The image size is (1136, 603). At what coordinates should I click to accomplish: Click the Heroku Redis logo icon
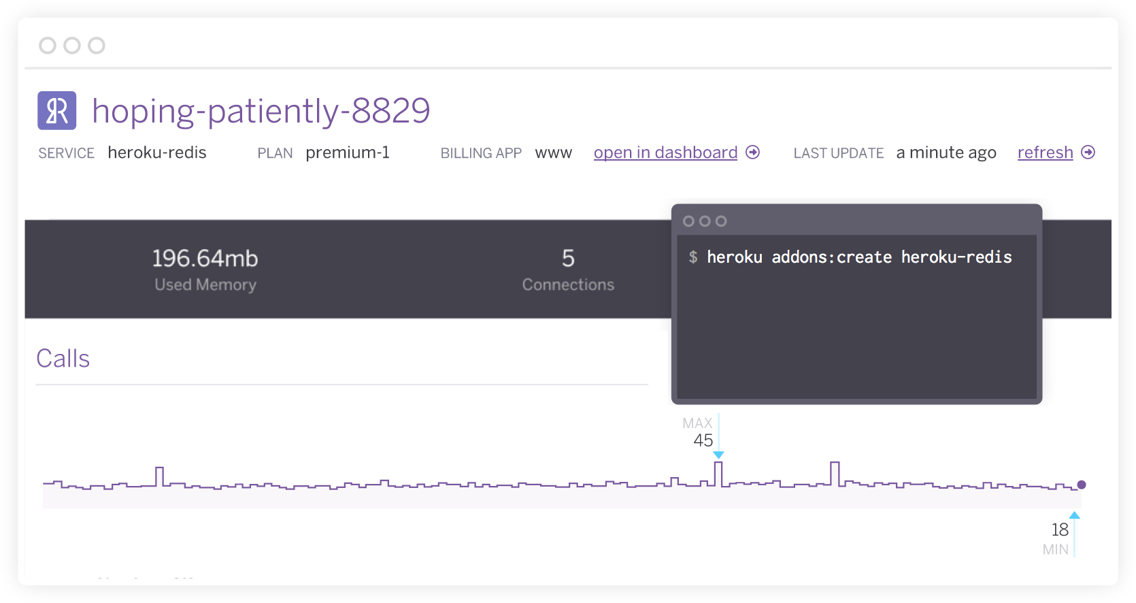pos(57,110)
